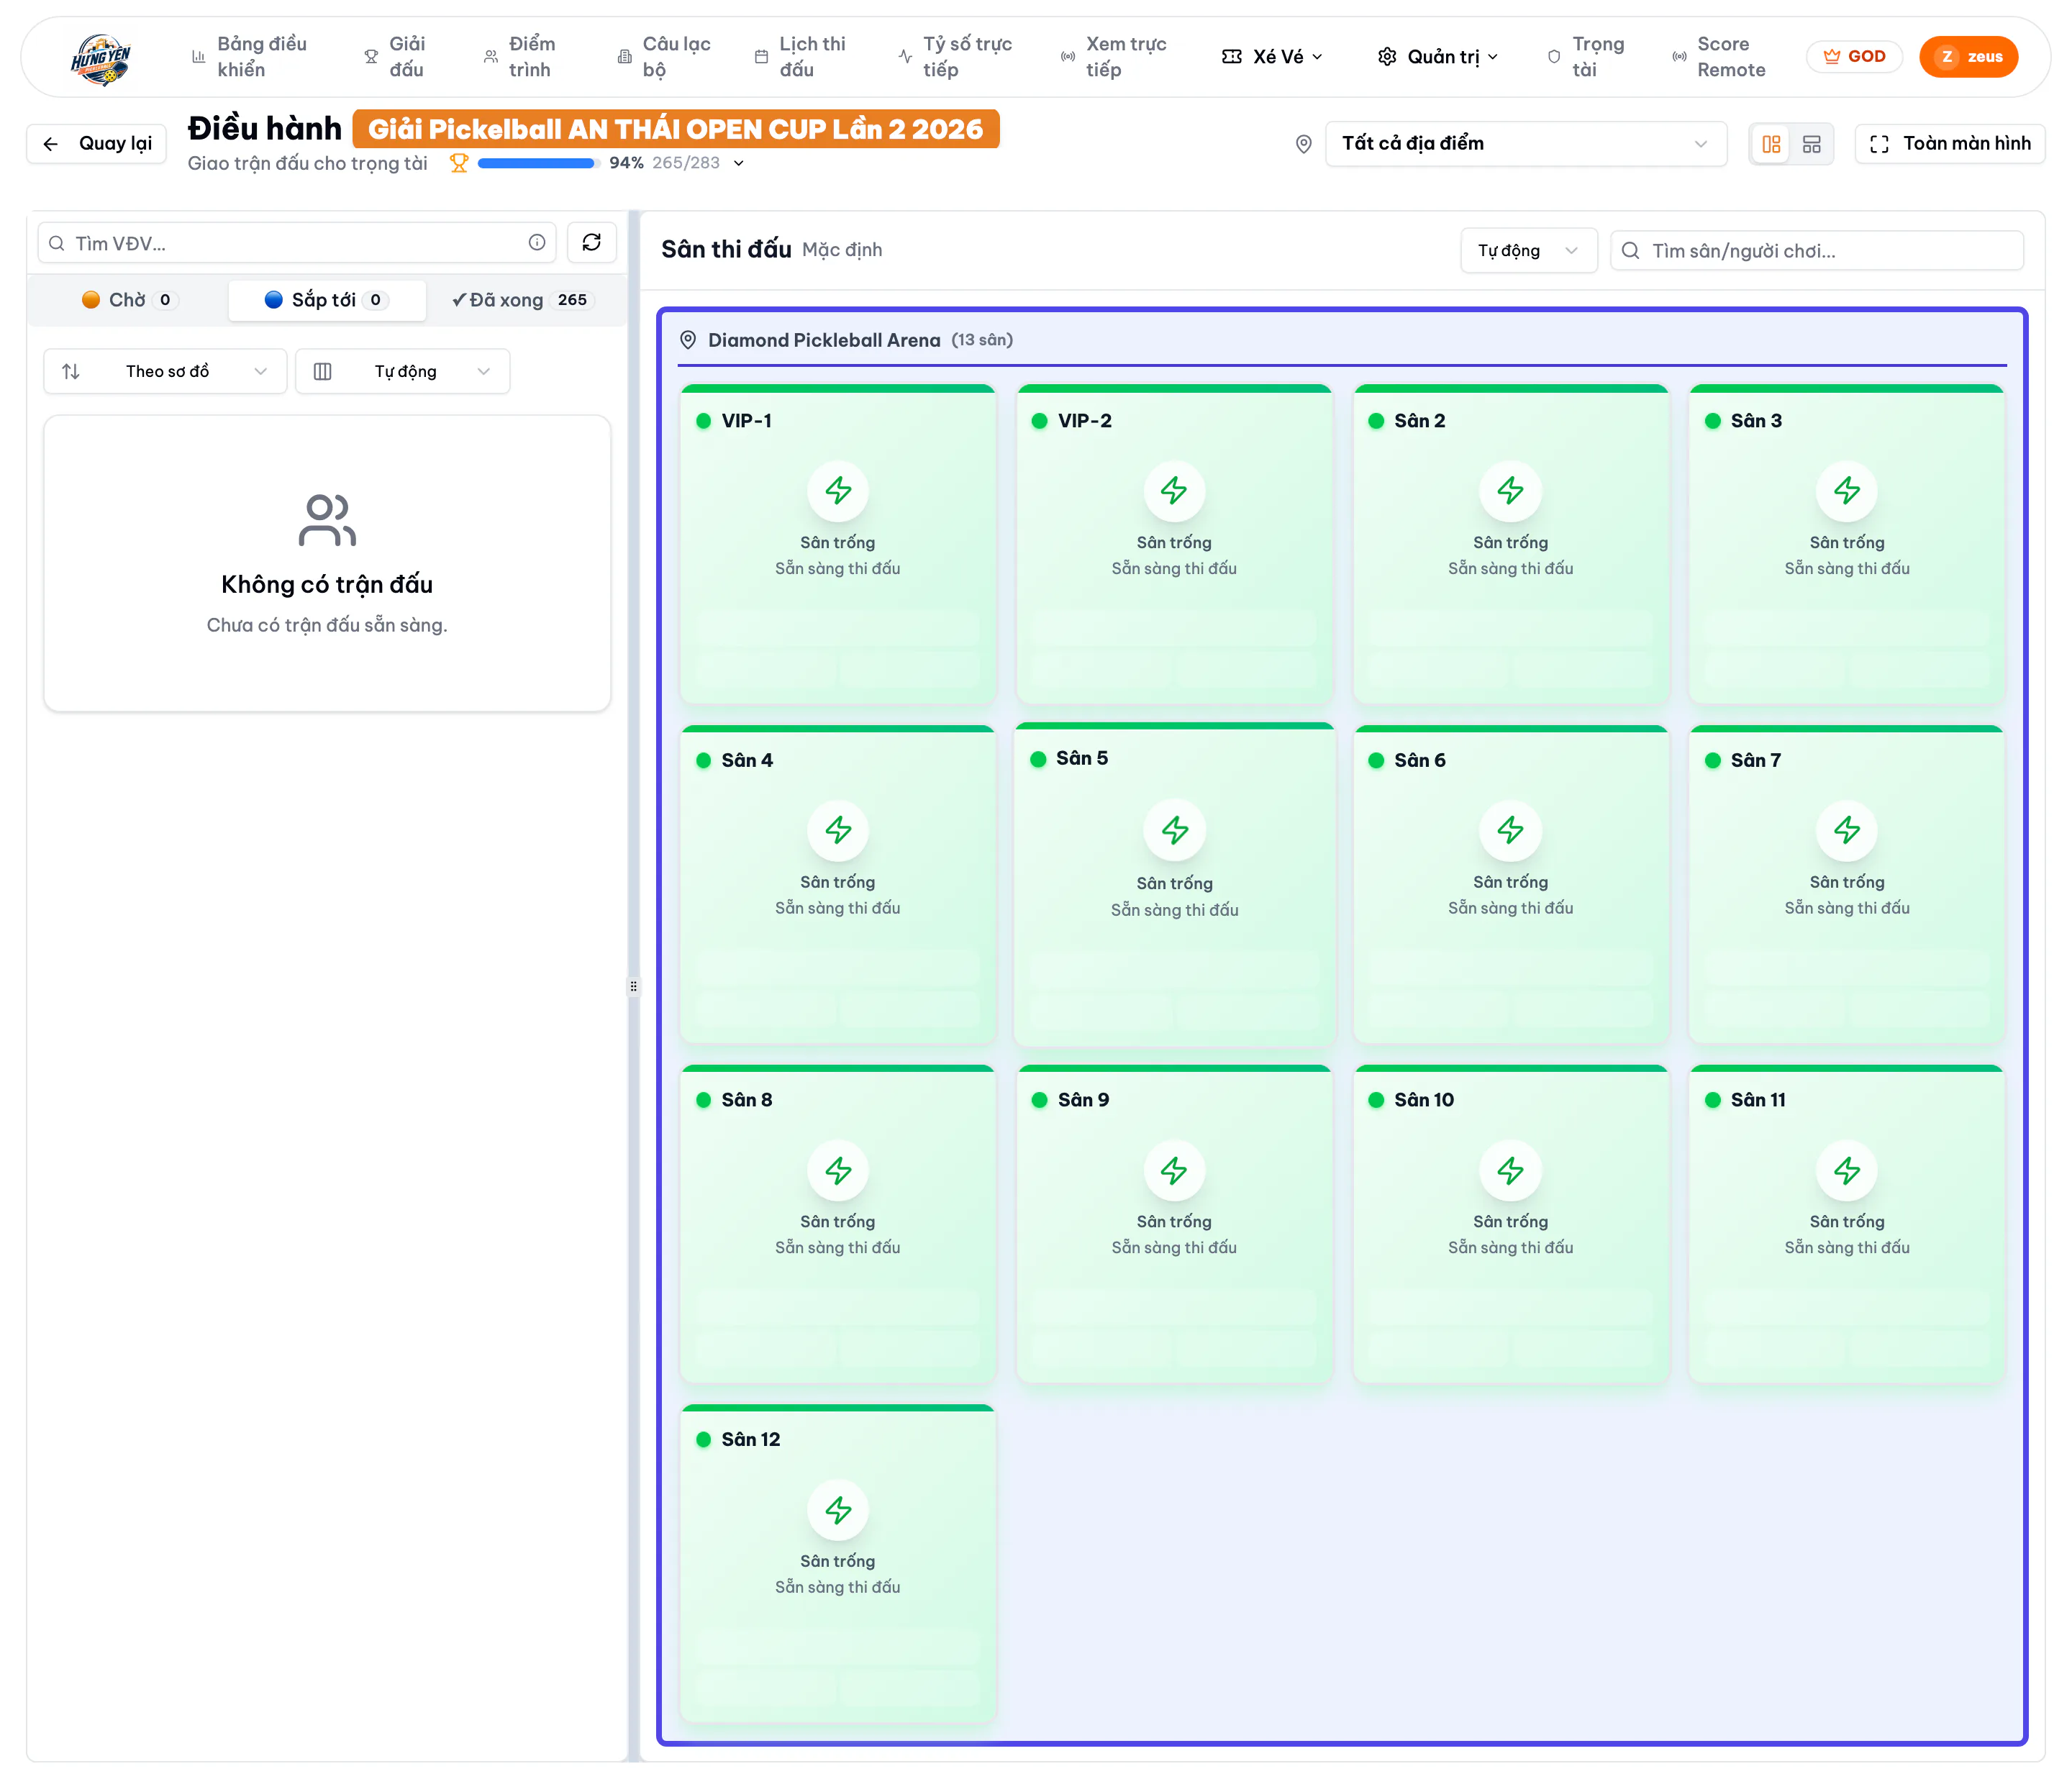
Task: Open Tự động dropdown in left panel
Action: coord(403,371)
